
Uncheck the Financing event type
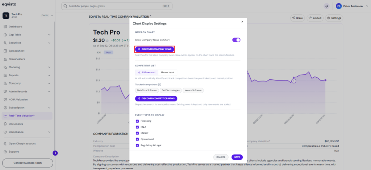click(x=137, y=121)
